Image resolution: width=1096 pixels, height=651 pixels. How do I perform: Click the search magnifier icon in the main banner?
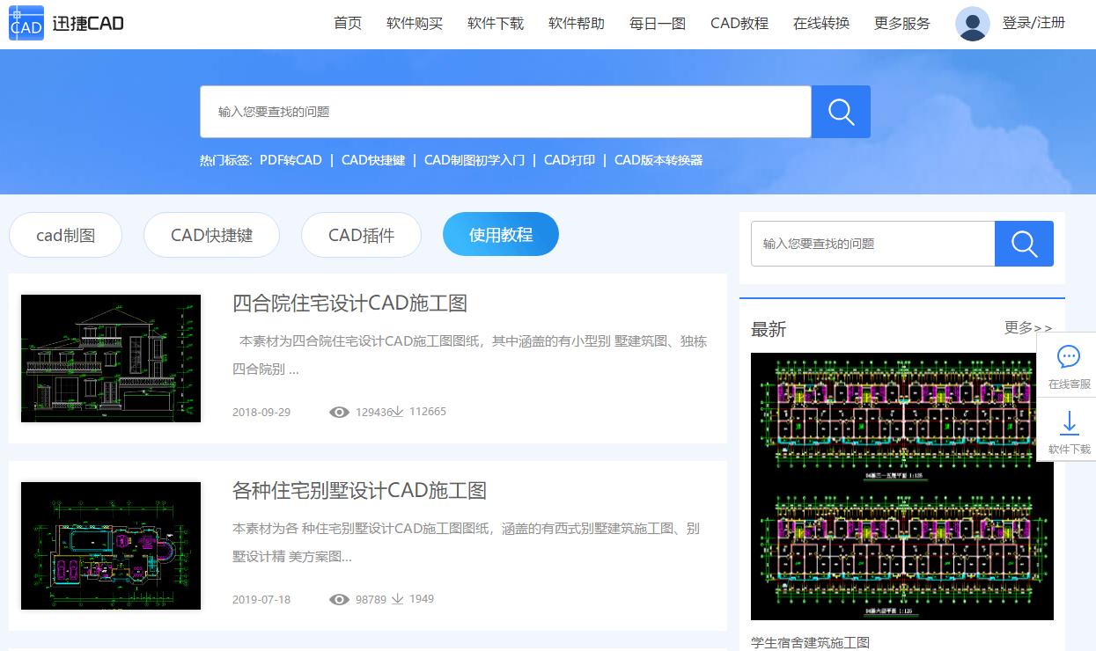pyautogui.click(x=840, y=111)
